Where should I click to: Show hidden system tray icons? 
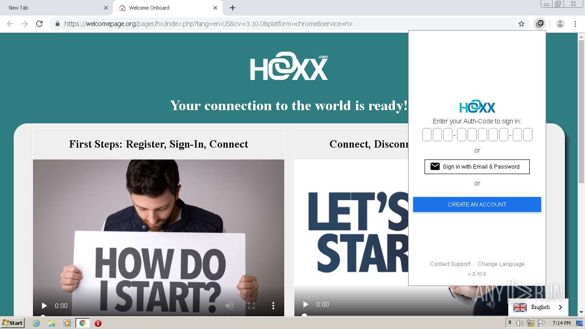[x=510, y=323]
